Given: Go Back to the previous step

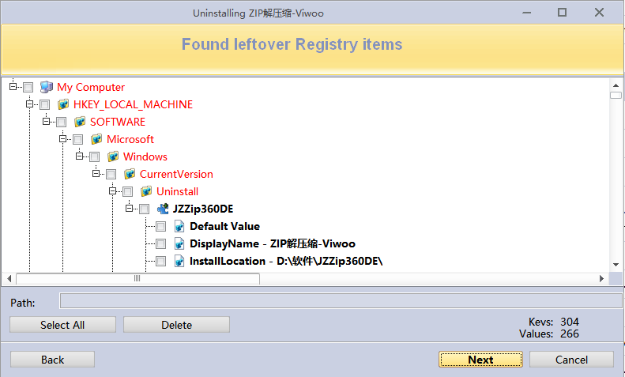Looking at the screenshot, I should tap(52, 360).
